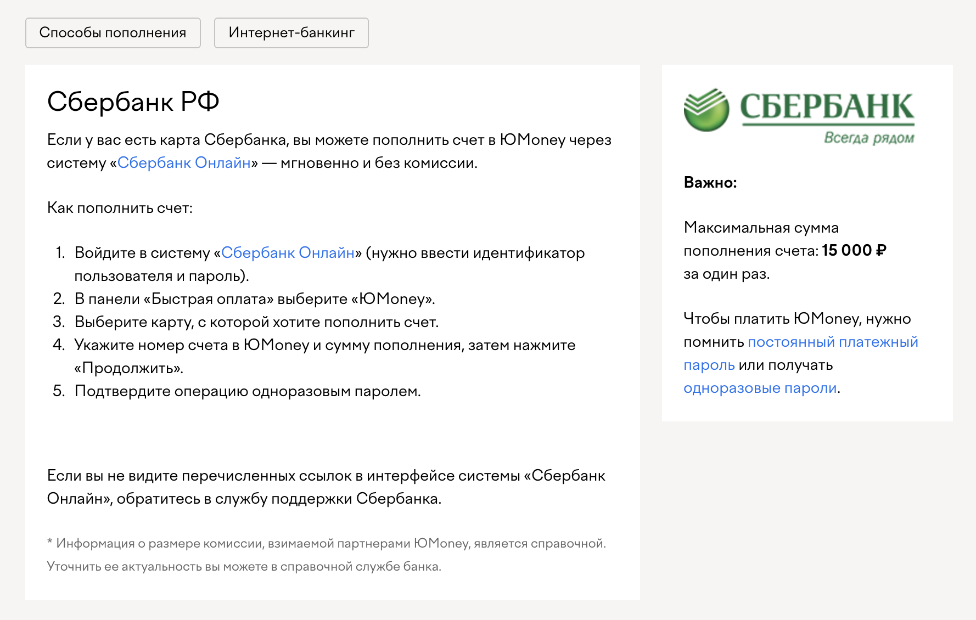Click the «15 000 ₽» amount
Screen dimensions: 976x620
tap(854, 251)
